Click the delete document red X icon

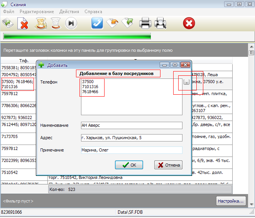[x=24, y=24]
